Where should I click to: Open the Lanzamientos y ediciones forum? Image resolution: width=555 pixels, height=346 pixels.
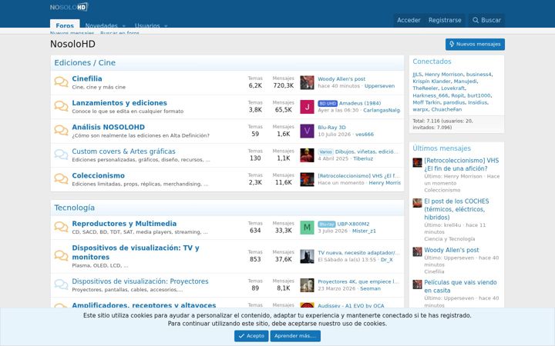pos(119,103)
